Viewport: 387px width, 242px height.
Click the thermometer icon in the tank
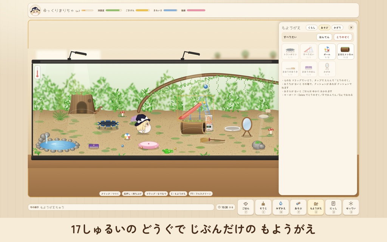pos(37,72)
